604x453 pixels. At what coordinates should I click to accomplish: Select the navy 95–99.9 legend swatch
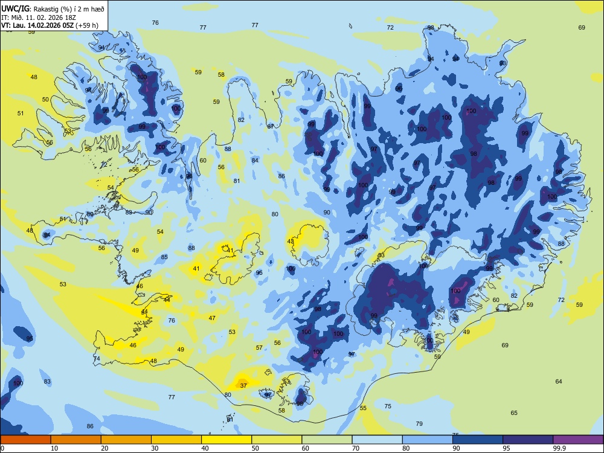[x=528, y=440]
